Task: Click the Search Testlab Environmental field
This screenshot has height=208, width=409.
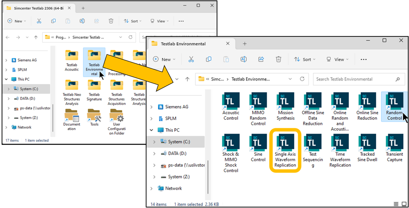Action: [x=355, y=79]
